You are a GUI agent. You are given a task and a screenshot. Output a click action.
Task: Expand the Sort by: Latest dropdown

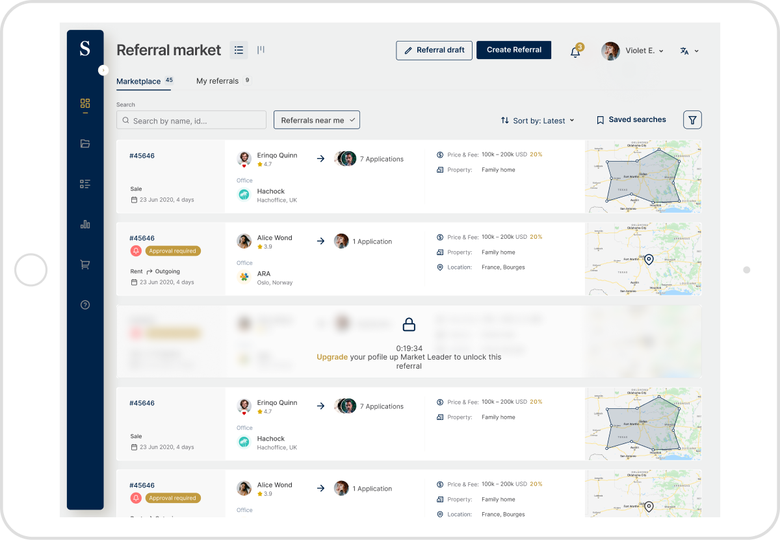tap(538, 121)
